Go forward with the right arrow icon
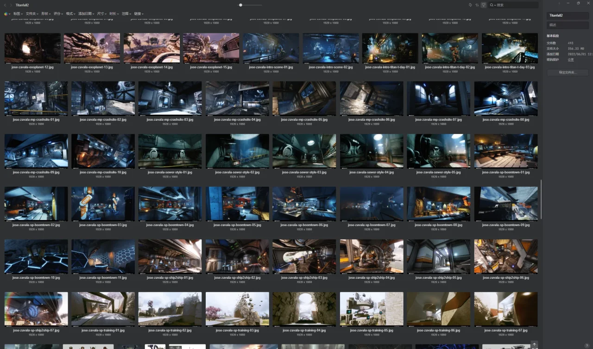This screenshot has width=593, height=349. pos(11,5)
